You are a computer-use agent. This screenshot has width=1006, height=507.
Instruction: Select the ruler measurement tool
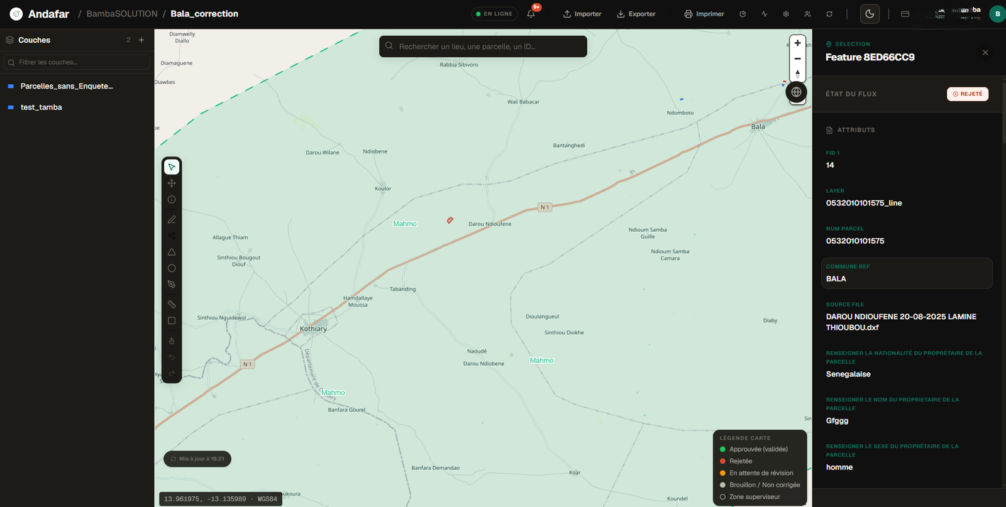[x=172, y=305]
